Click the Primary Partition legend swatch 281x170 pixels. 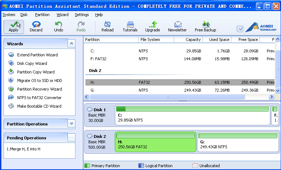coord(87,165)
